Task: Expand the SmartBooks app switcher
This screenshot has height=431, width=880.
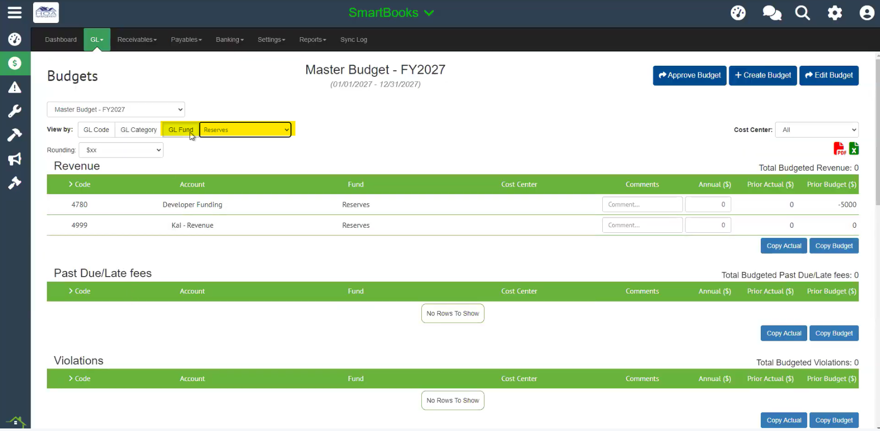Action: 391,13
